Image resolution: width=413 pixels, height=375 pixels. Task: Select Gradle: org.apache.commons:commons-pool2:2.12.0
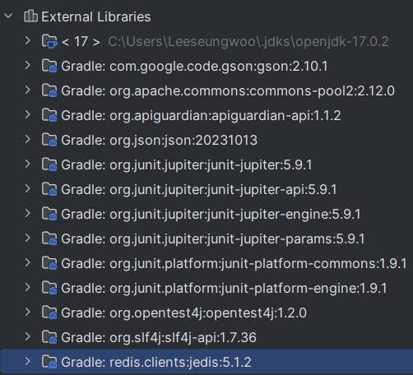[x=228, y=91]
